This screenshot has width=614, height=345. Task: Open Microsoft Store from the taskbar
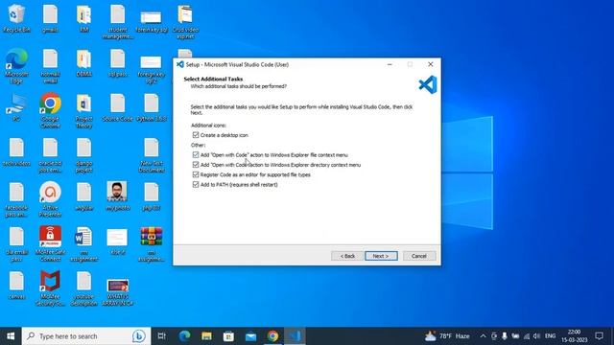click(228, 336)
